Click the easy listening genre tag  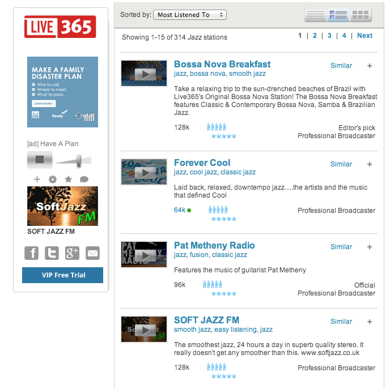coord(235,330)
